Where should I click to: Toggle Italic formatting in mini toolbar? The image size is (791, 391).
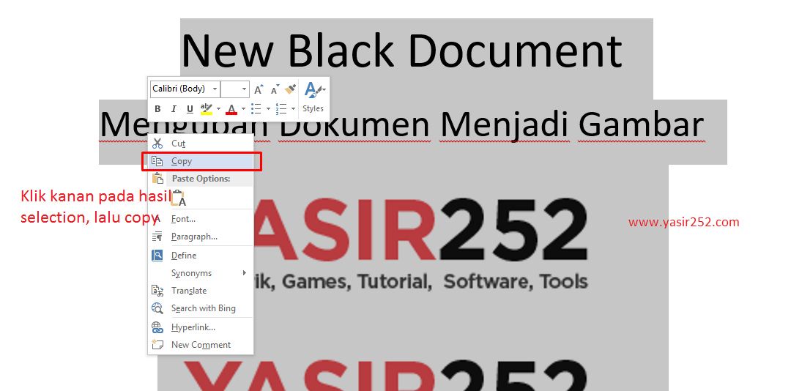click(x=174, y=109)
